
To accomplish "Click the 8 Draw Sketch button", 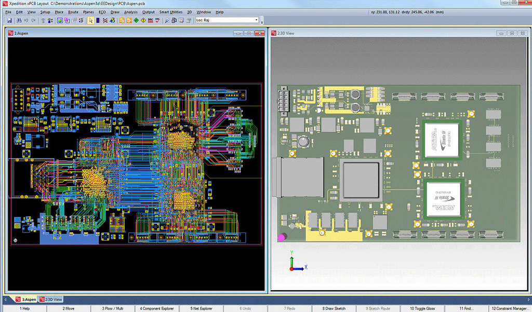I will (334, 308).
